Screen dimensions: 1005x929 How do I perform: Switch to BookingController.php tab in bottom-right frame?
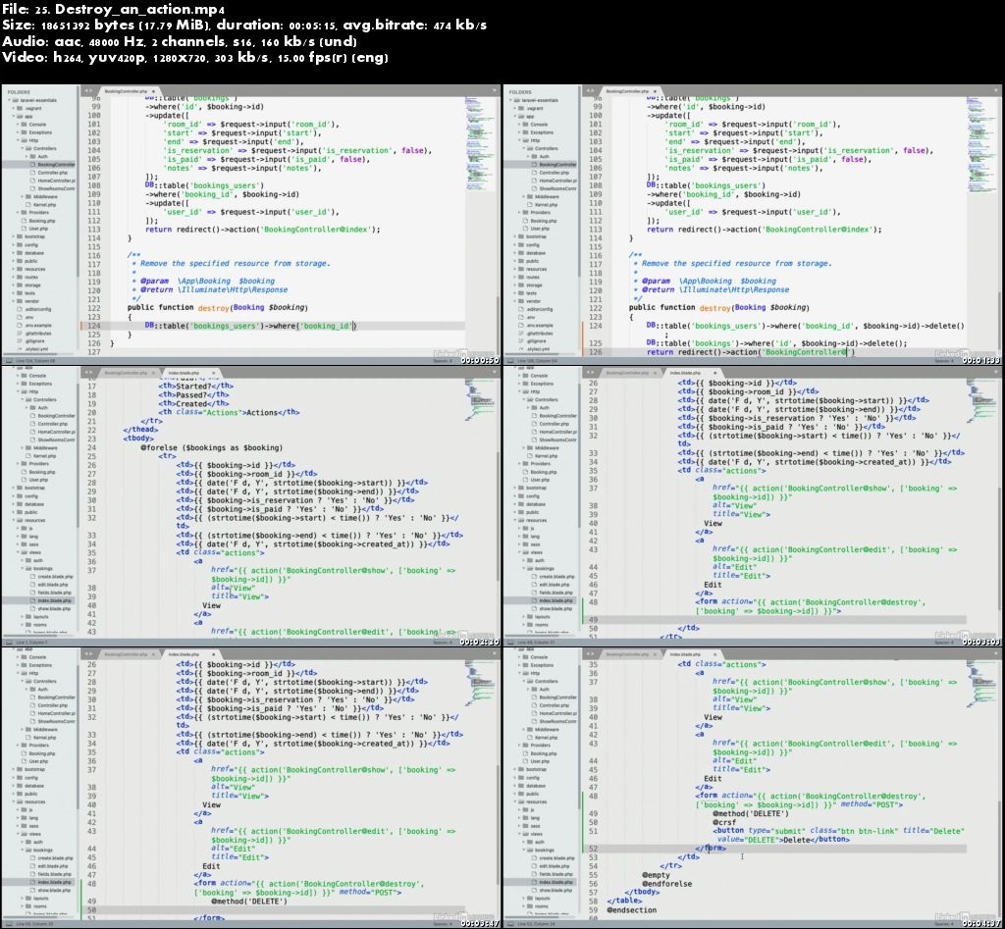pyautogui.click(x=626, y=652)
